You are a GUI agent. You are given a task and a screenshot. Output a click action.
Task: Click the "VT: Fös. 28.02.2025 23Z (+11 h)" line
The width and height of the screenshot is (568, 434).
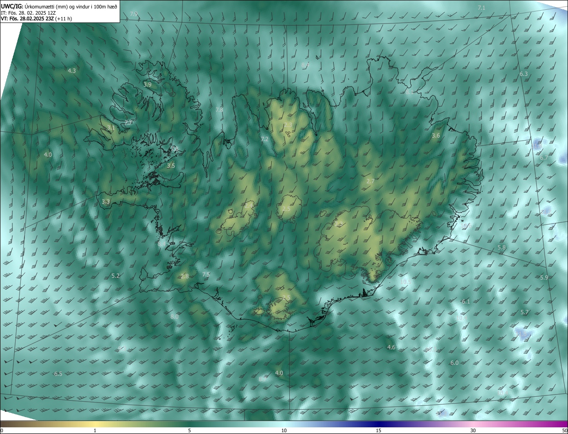pos(36,19)
